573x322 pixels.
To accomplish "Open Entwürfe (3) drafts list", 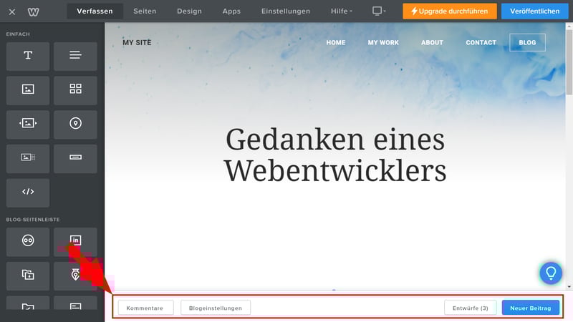I will 471,308.
